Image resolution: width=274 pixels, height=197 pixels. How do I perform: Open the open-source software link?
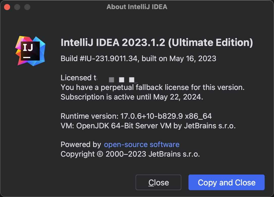click(142, 144)
